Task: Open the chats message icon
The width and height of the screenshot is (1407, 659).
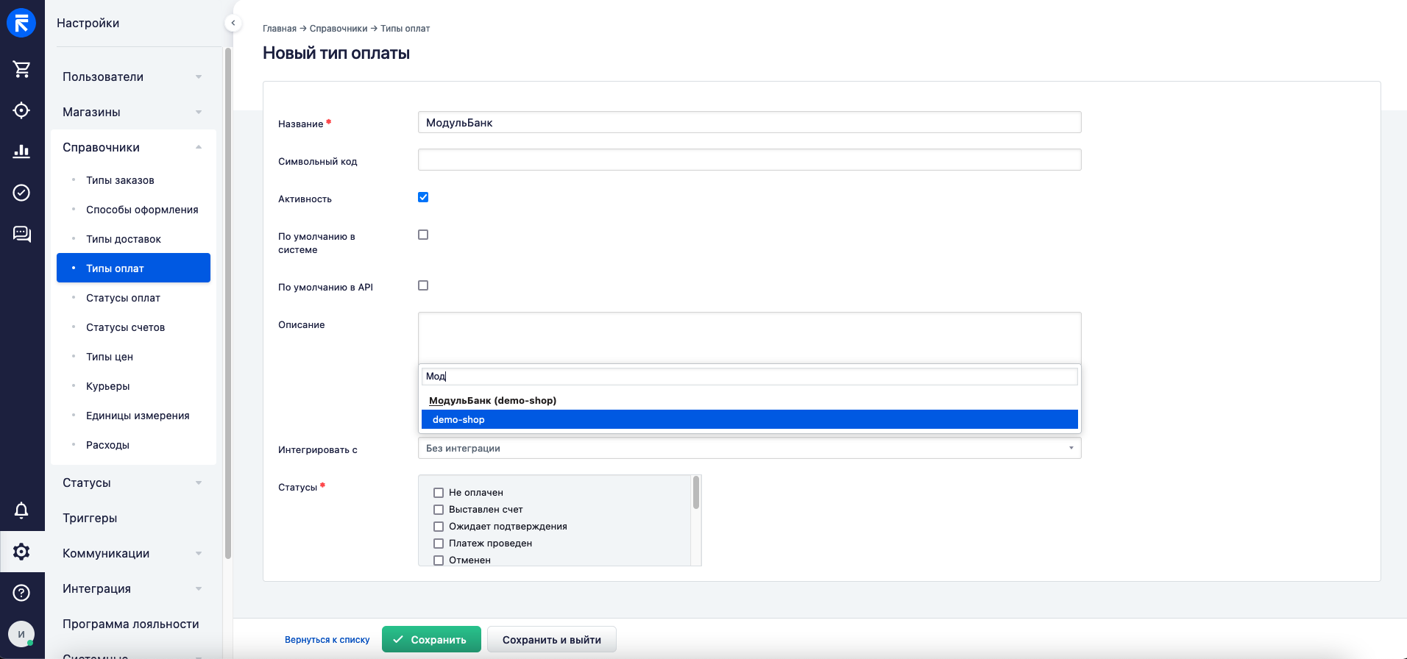Action: pos(21,234)
